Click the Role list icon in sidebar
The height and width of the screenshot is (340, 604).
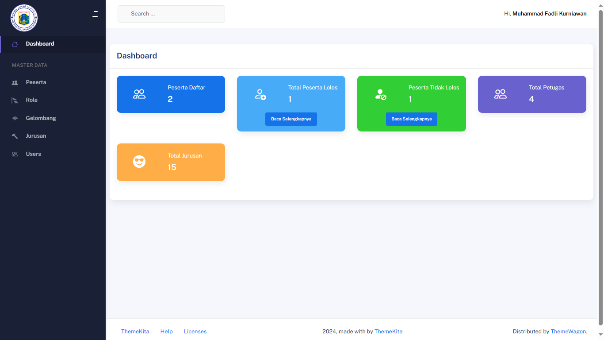(x=15, y=100)
